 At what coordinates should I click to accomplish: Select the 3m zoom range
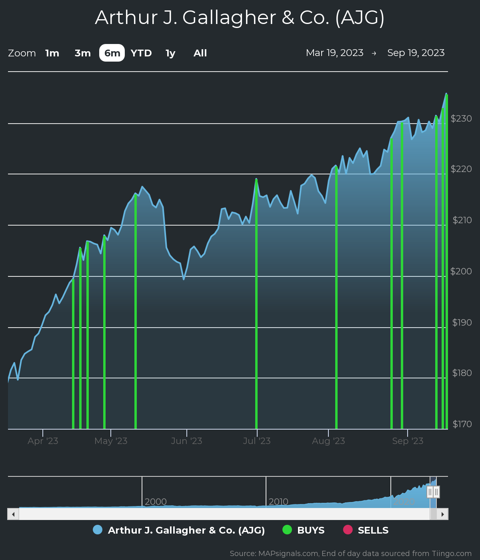pyautogui.click(x=83, y=53)
